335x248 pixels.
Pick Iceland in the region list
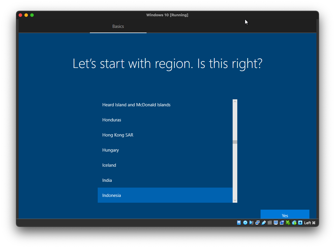[x=109, y=165]
